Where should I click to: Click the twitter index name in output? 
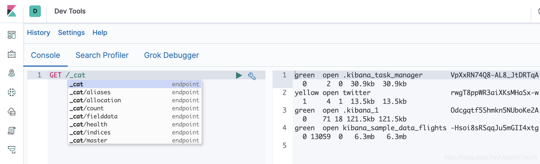pos(357,93)
